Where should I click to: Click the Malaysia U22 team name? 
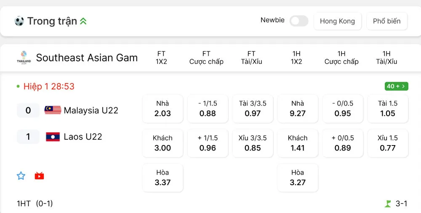tap(91, 111)
